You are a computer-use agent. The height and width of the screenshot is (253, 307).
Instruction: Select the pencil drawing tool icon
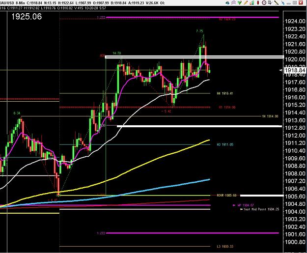tap(246, 2)
